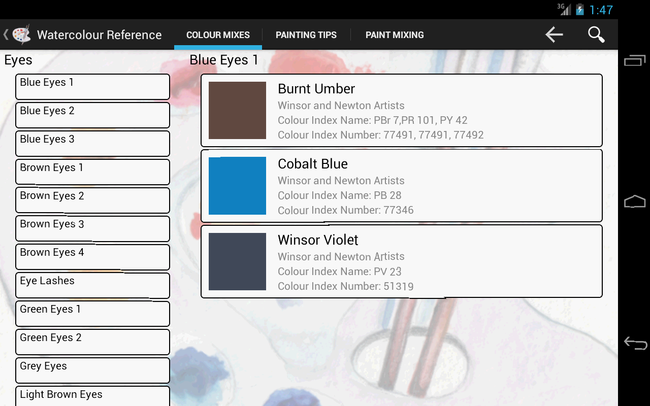Open the Green Eyes 1 mix
The height and width of the screenshot is (406, 650).
(x=92, y=314)
